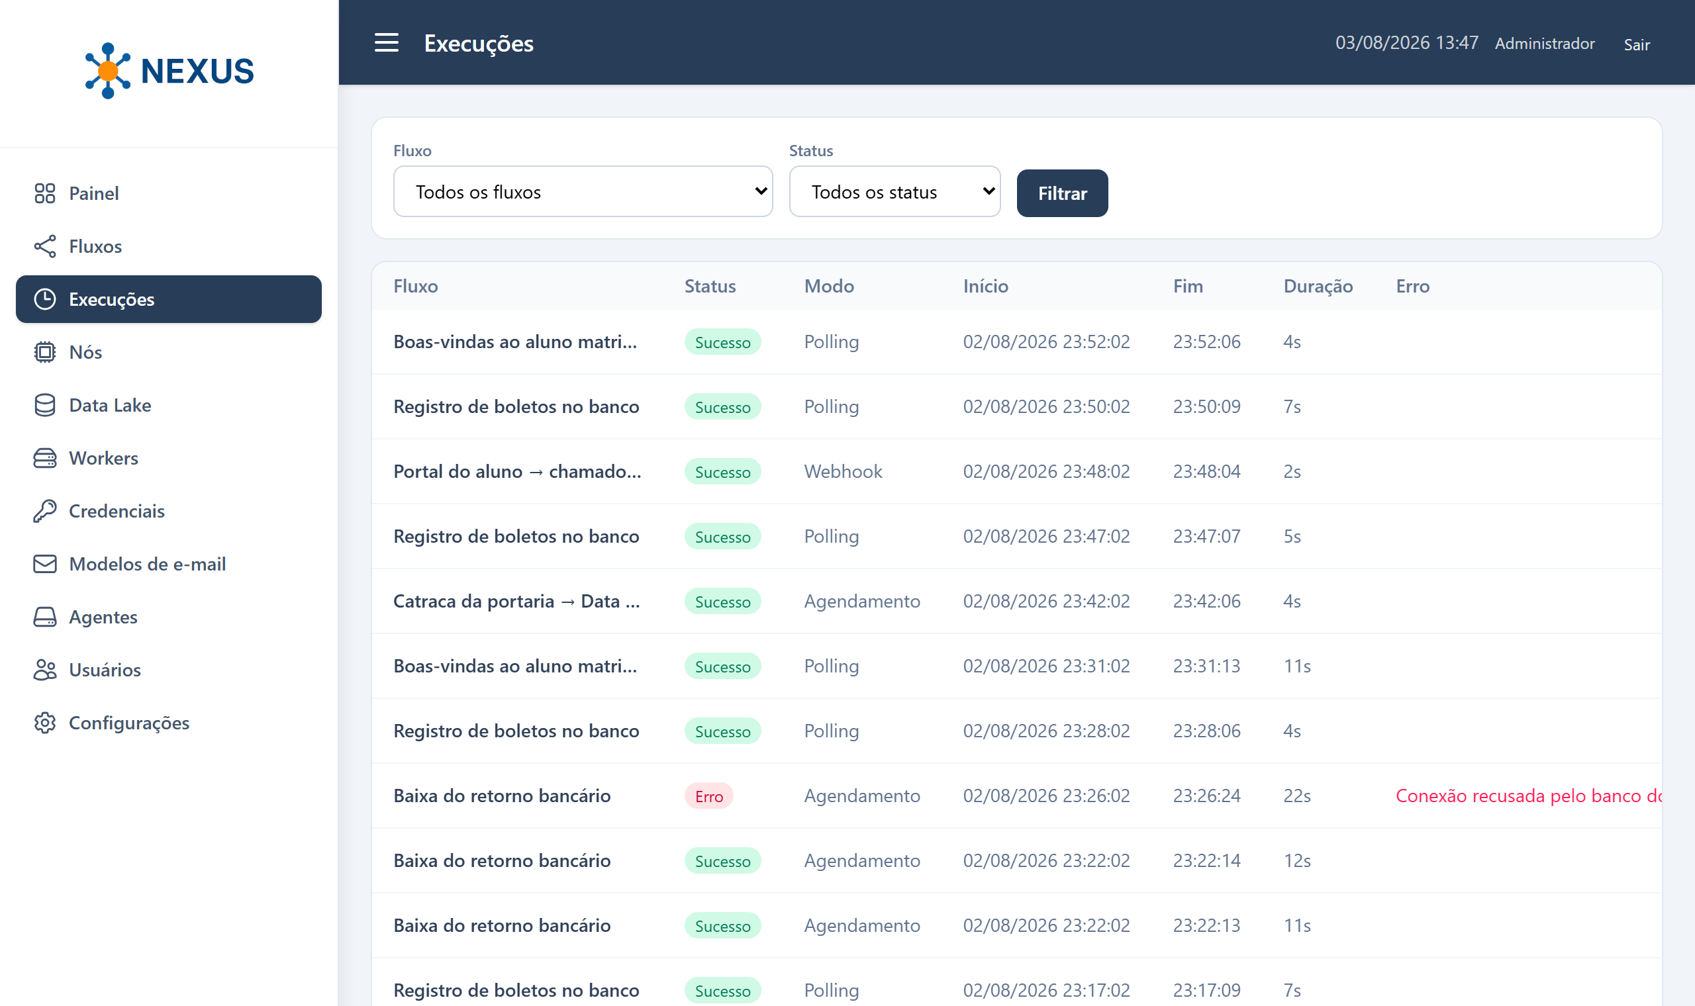Open the Painel menu item
Viewport: 1695px width, 1006px height.
point(169,193)
